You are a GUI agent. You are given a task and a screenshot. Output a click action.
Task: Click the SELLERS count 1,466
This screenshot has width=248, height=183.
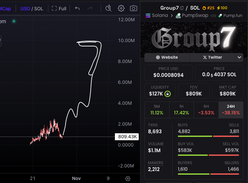coord(233,169)
